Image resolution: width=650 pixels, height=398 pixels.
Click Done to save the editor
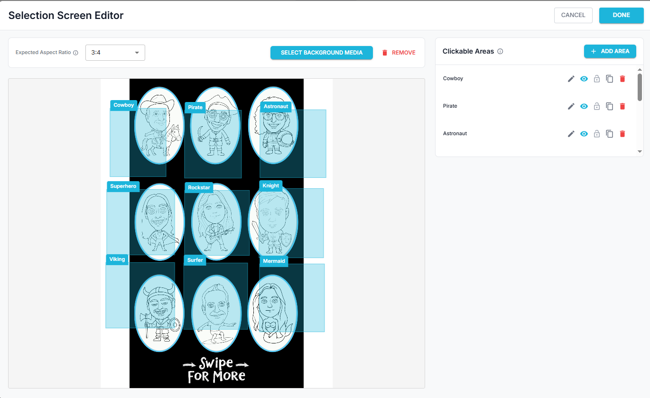(621, 15)
